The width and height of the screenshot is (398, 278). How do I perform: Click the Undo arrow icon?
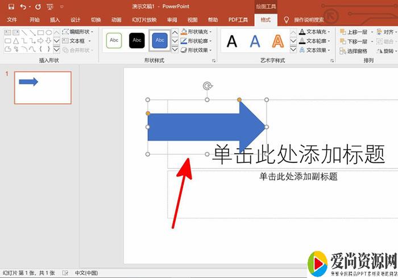23,7
